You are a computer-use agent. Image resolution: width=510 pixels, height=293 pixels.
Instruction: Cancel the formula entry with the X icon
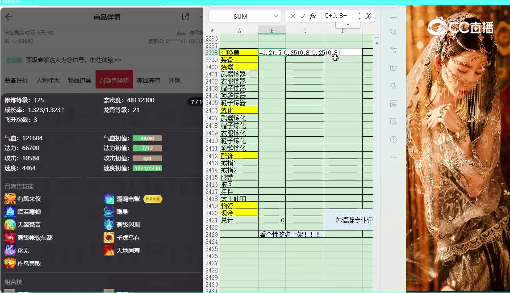point(293,16)
